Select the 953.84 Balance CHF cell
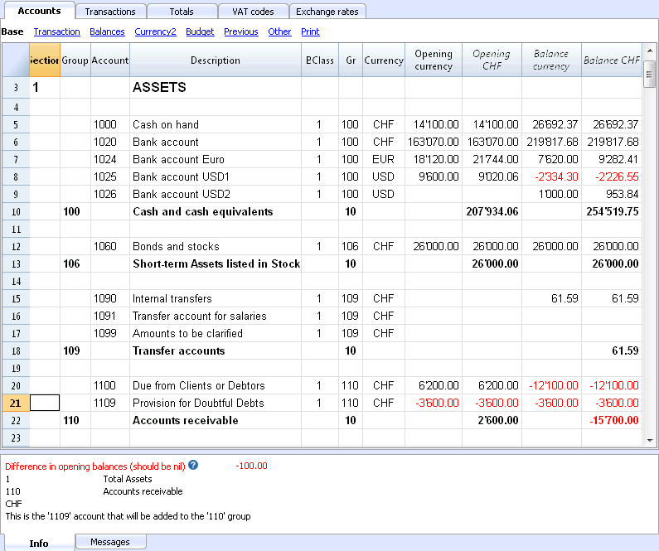Screen dimensions: 659x551 pos(612,195)
